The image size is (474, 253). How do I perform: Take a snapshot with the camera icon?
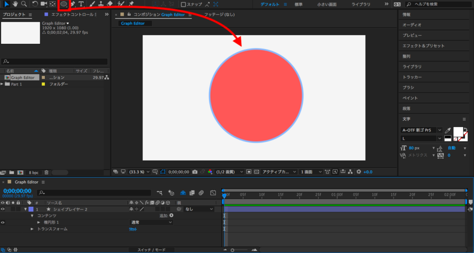point(195,172)
